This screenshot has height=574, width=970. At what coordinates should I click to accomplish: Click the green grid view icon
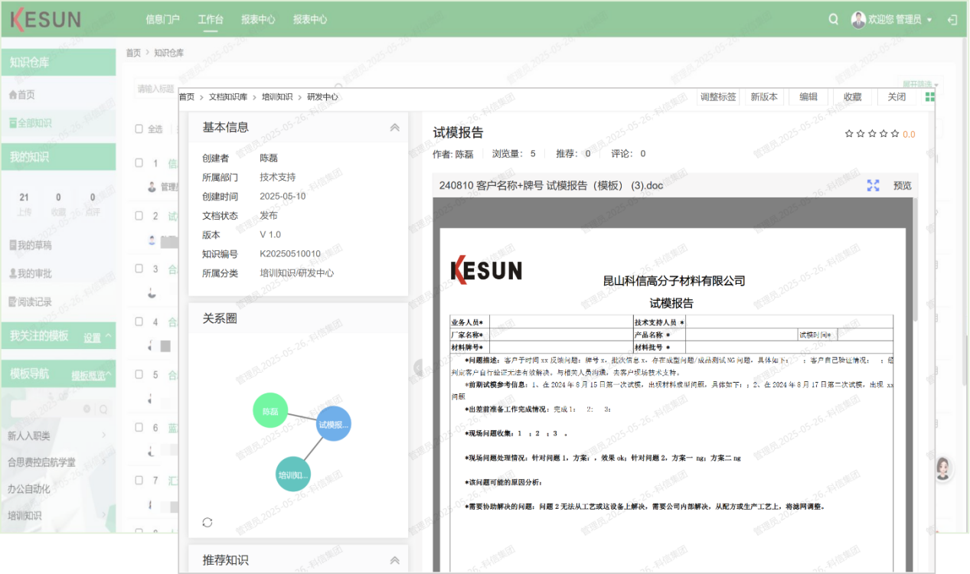[930, 97]
